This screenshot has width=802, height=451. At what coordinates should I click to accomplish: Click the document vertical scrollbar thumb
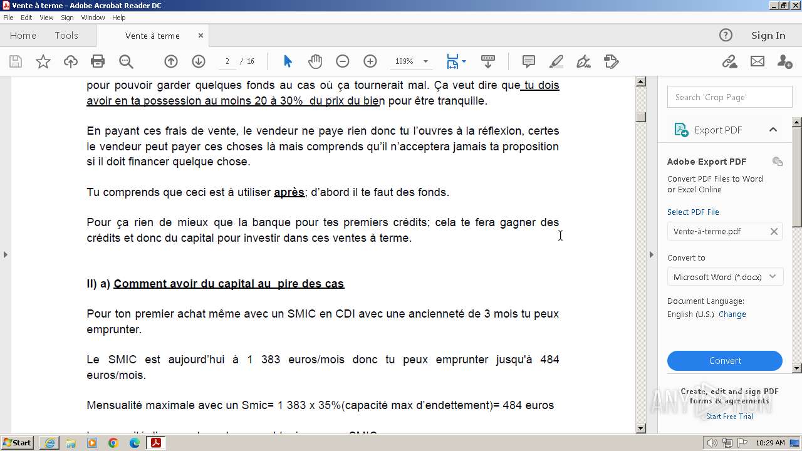coord(641,117)
